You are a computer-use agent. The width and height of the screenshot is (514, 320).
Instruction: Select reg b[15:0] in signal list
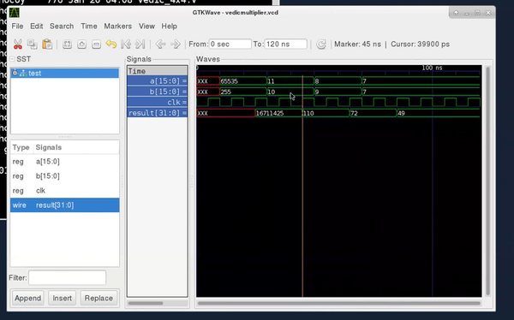pos(64,176)
